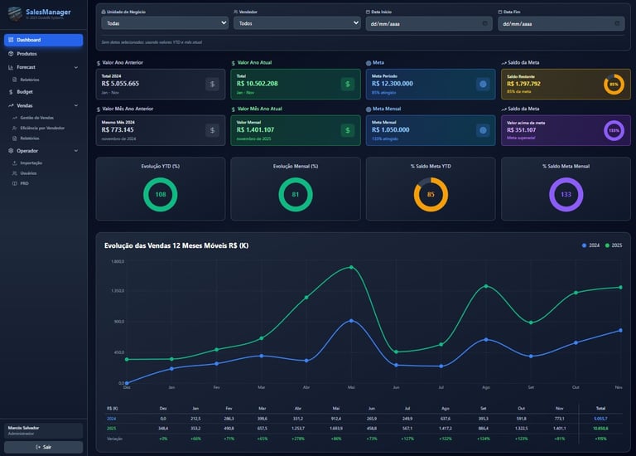Open the Vendedor dropdown

tap(297, 23)
